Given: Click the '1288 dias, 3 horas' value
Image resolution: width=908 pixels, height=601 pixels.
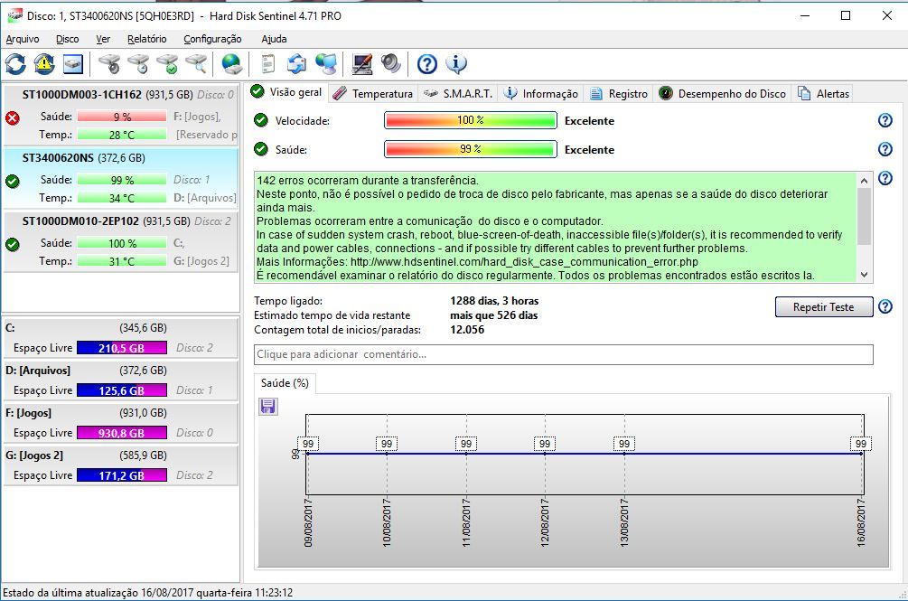Looking at the screenshot, I should tap(494, 300).
